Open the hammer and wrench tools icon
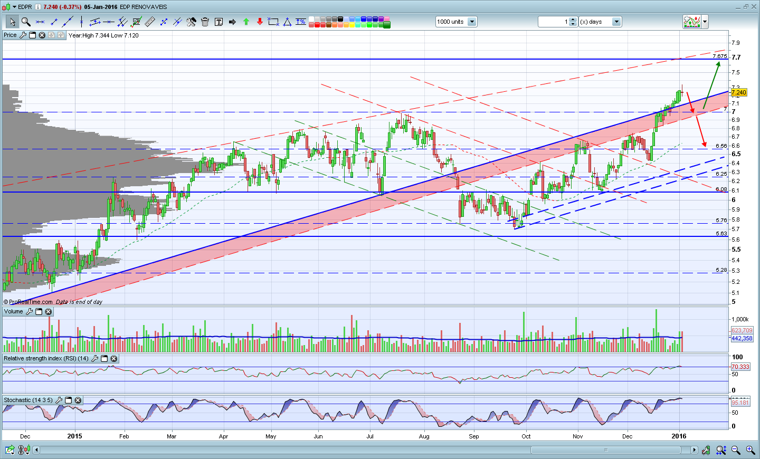 [x=191, y=22]
